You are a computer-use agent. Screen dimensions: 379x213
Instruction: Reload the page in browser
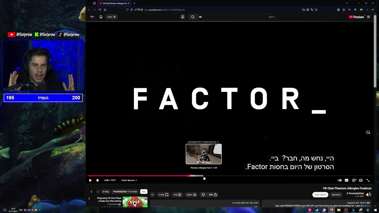(x=100, y=10)
